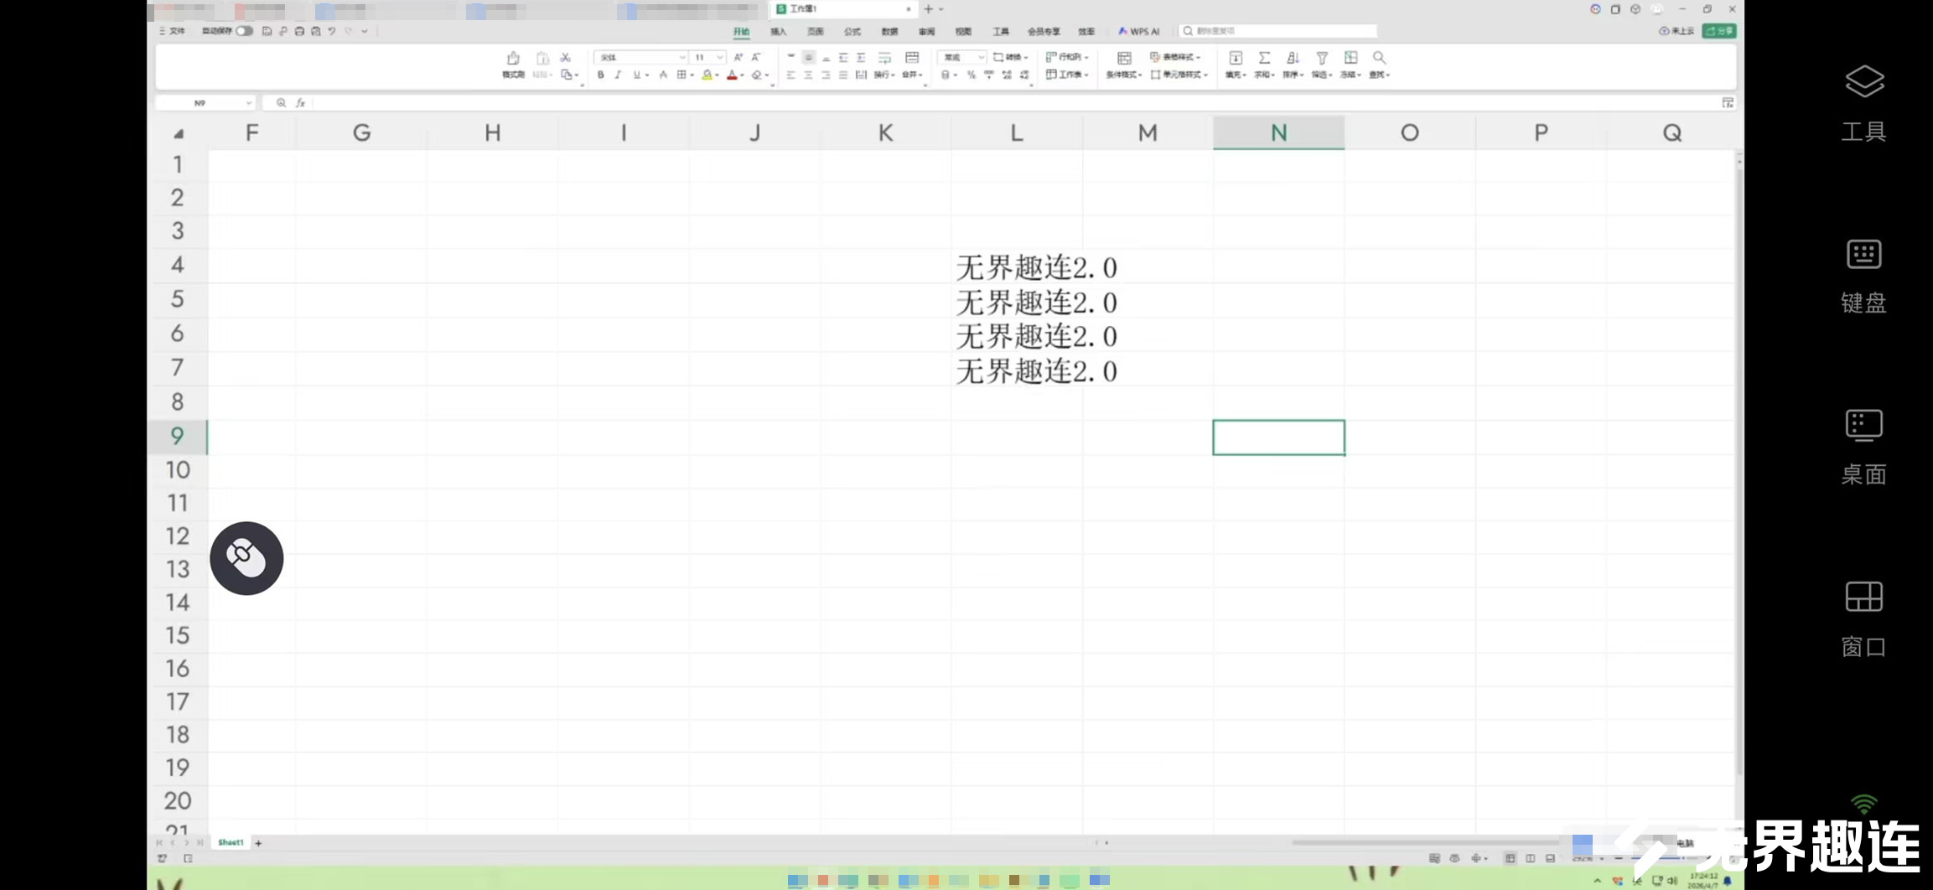Click the Bold formatting icon
The image size is (1933, 890).
pos(600,75)
